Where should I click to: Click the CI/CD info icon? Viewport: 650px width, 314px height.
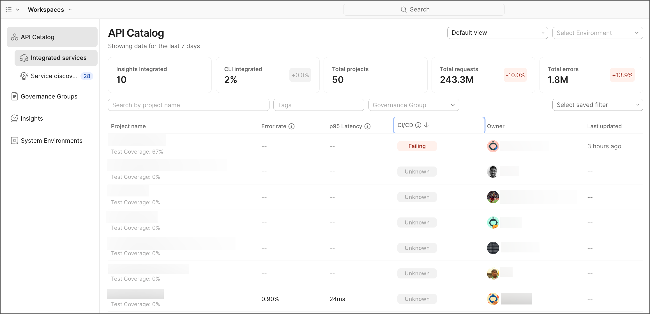(418, 125)
